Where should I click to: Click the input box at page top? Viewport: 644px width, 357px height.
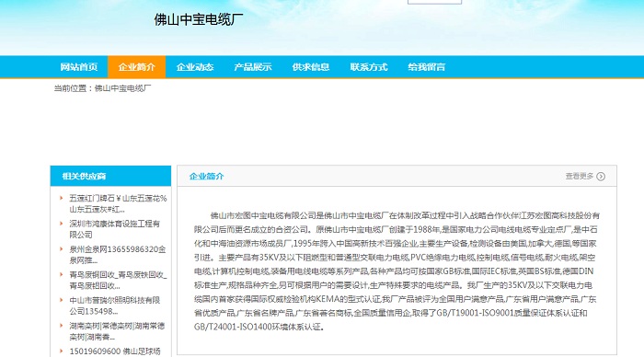pyautogui.click(x=434, y=2)
